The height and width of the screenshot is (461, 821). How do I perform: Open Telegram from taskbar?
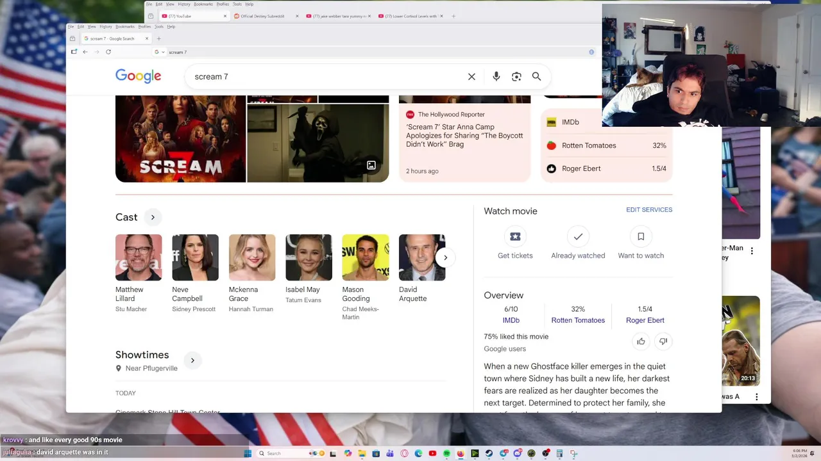tap(503, 453)
